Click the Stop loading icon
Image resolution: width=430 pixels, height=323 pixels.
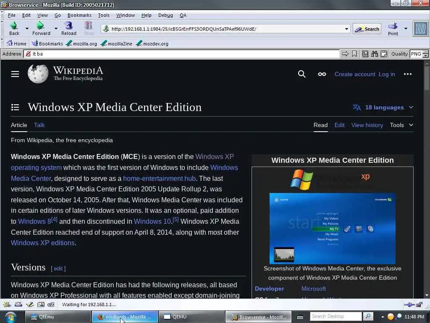[88, 26]
